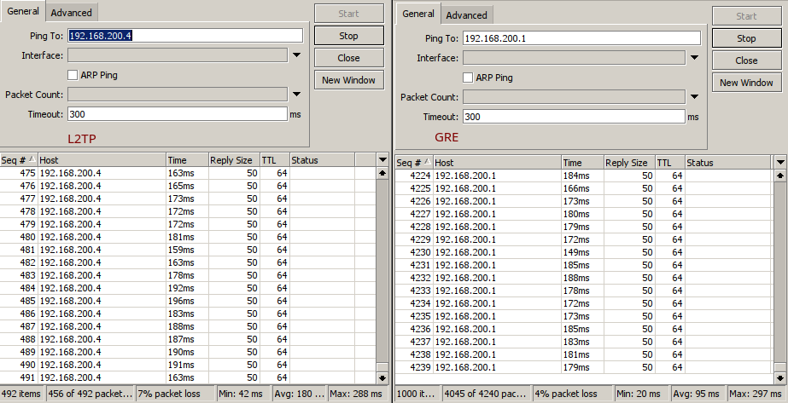Screen dimensions: 788x403
Task: Sort GRE table by Time column
Action: [583, 163]
